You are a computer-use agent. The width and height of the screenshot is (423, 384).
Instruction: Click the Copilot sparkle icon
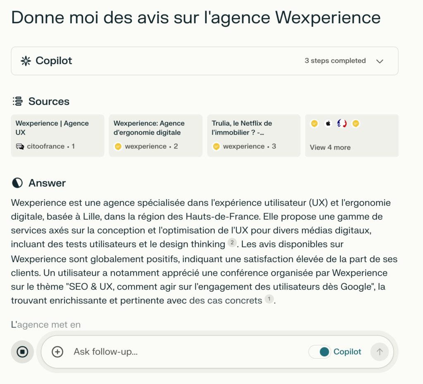(x=25, y=61)
